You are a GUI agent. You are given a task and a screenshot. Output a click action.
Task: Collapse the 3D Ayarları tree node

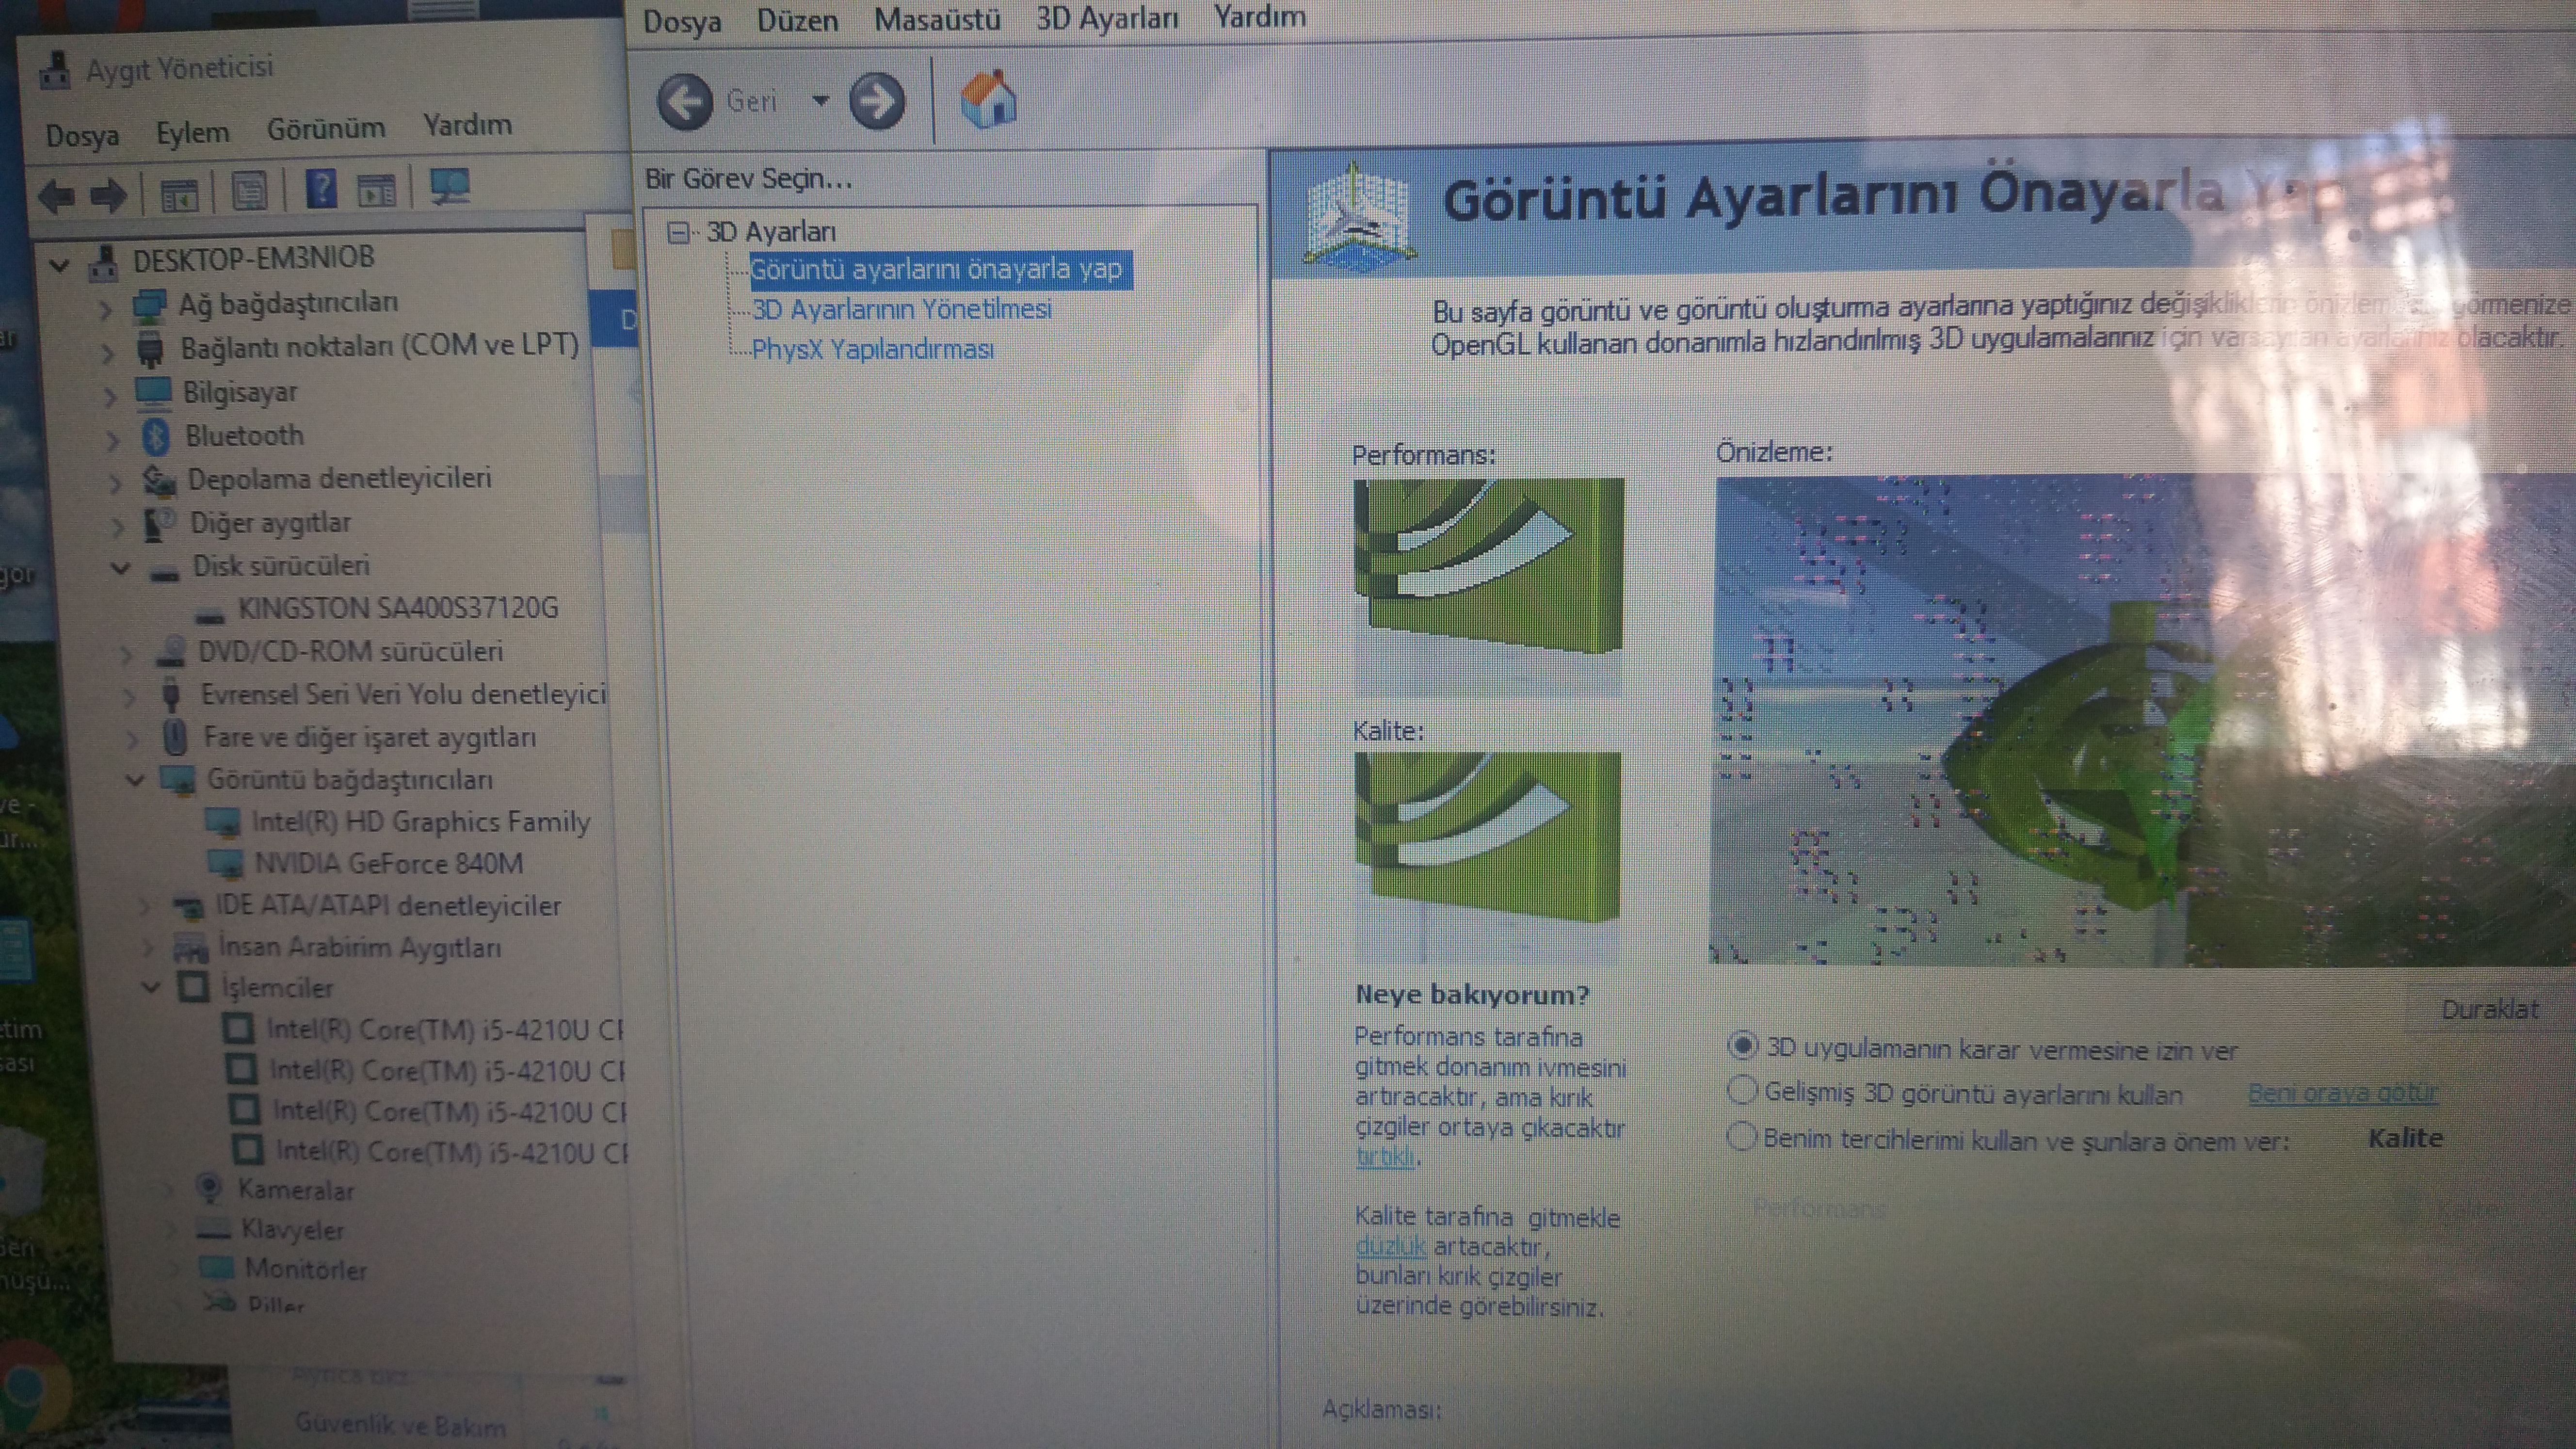(x=679, y=233)
